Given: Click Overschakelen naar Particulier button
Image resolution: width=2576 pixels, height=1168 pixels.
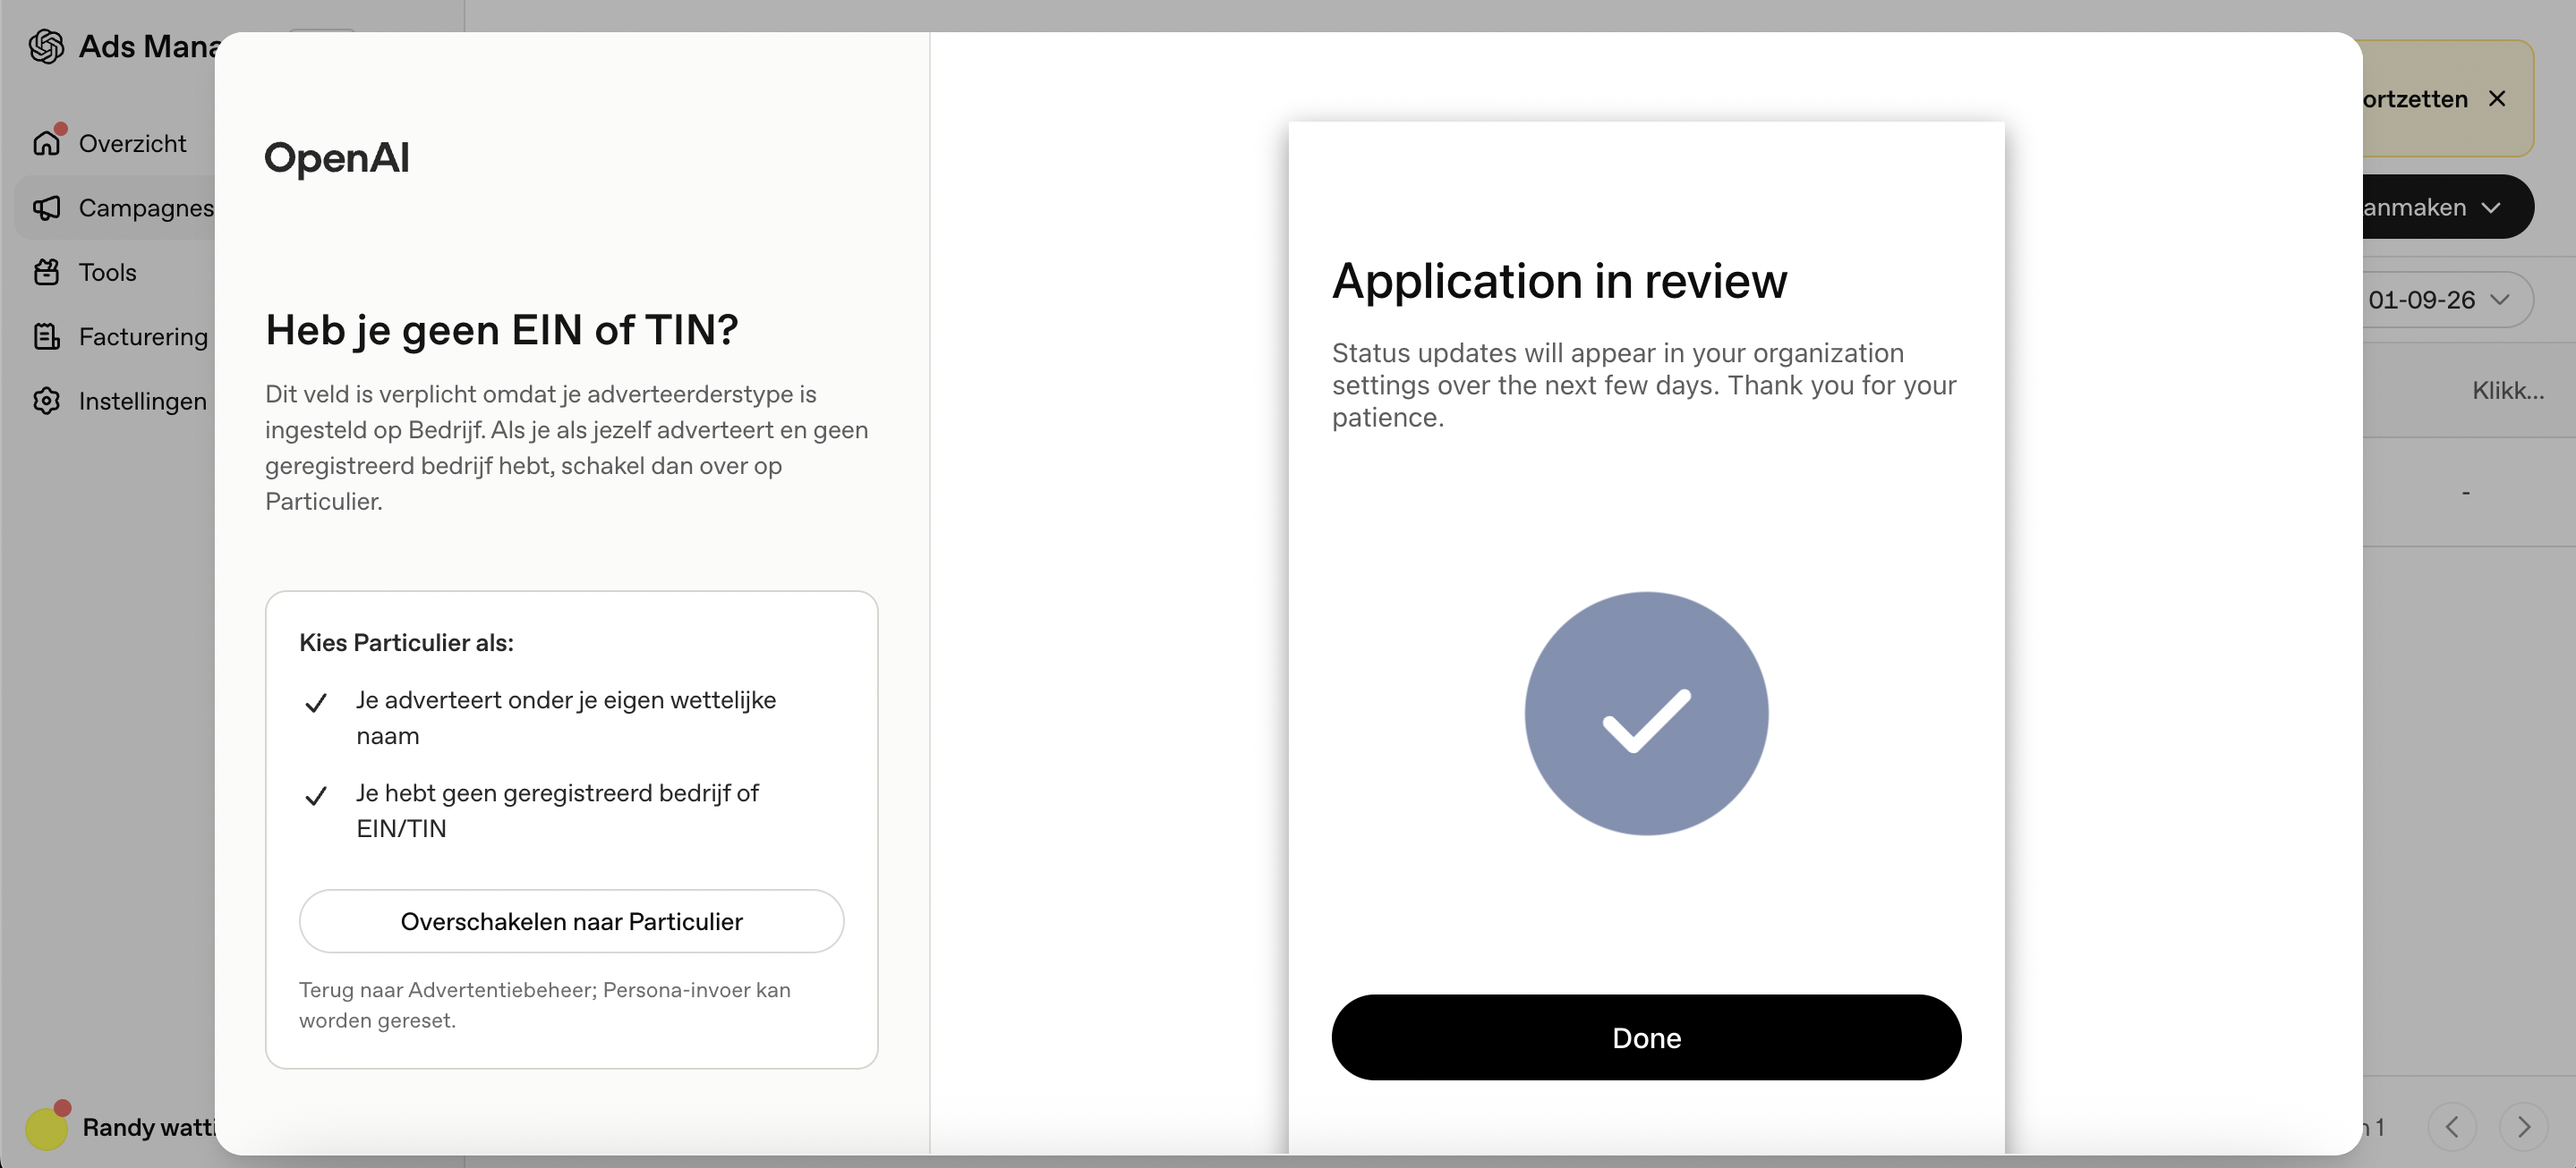Looking at the screenshot, I should (571, 920).
